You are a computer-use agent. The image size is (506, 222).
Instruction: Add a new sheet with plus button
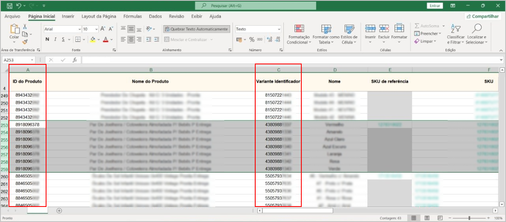(59, 211)
